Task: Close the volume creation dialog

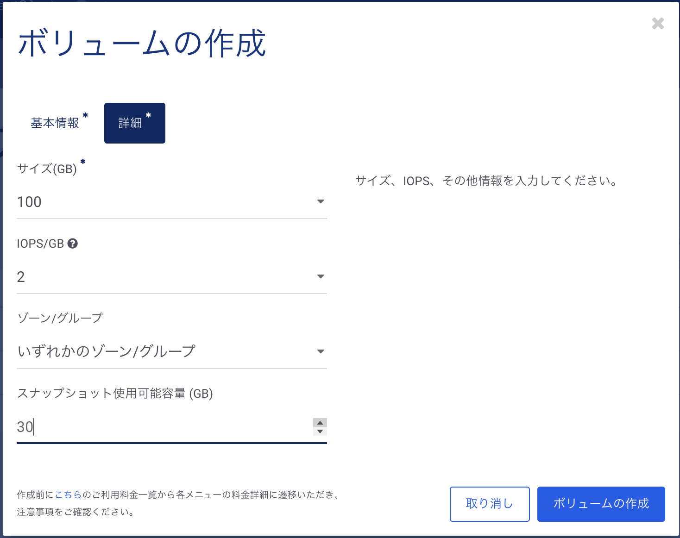Action: click(x=658, y=23)
